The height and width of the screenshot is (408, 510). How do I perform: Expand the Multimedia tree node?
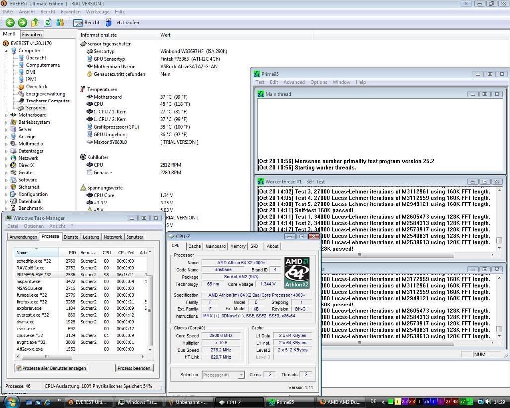(6, 144)
